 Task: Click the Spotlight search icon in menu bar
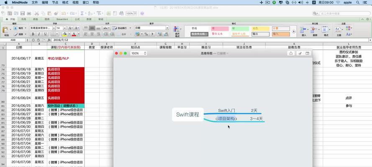[357, 3]
